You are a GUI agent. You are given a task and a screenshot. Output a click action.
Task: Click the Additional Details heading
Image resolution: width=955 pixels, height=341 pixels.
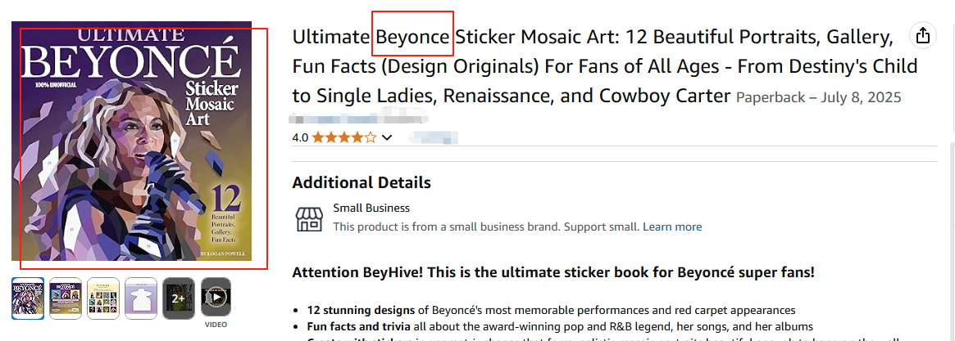362,182
